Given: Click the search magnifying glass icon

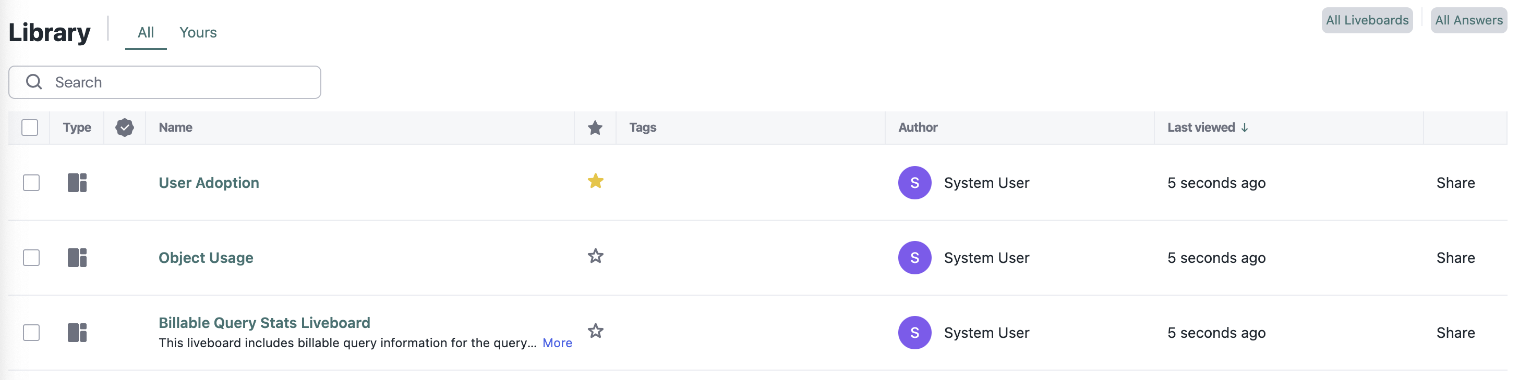Looking at the screenshot, I should pyautogui.click(x=34, y=82).
